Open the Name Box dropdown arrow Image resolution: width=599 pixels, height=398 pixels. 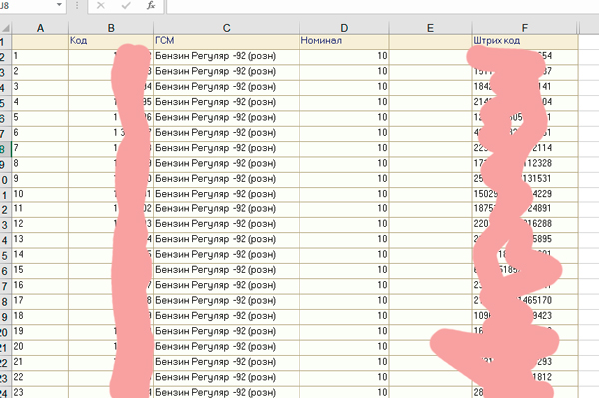[59, 5]
